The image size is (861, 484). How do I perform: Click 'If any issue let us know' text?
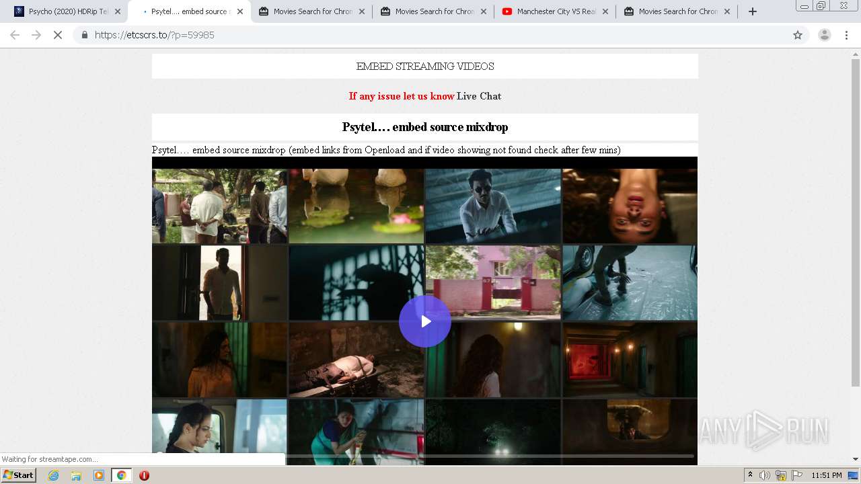coord(402,96)
